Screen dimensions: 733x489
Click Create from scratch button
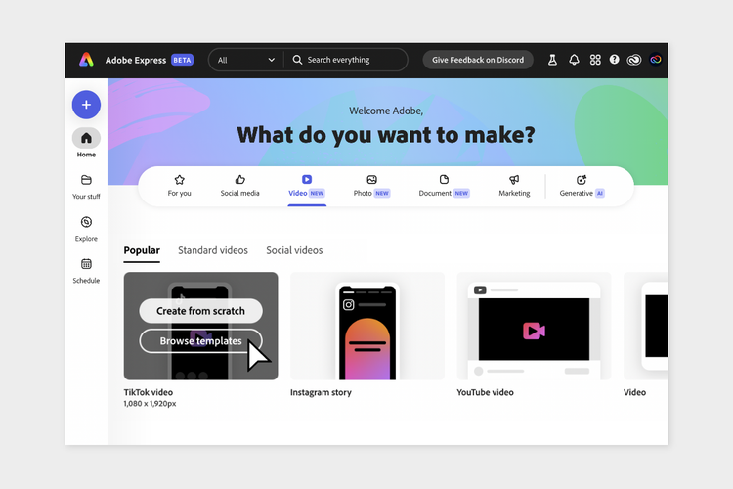[200, 311]
